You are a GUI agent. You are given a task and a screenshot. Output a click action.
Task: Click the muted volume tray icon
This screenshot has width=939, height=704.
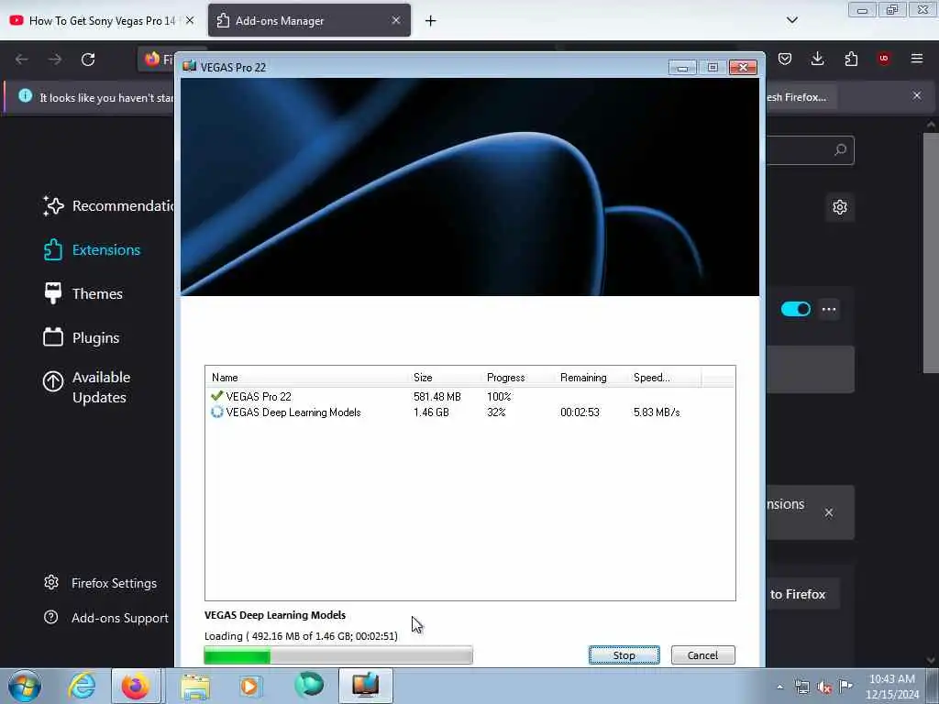[824, 687]
